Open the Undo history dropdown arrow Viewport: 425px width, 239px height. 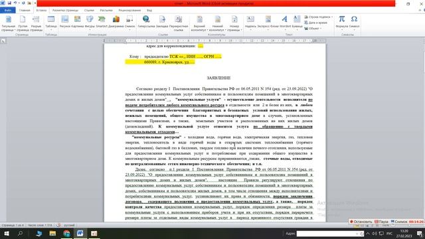click(x=19, y=3)
